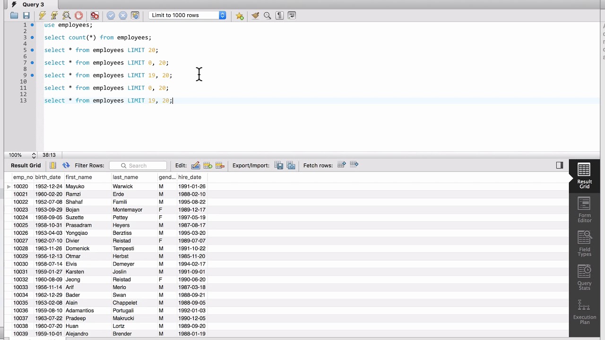
Task: Open the Execution Plan panel
Action: 584,312
